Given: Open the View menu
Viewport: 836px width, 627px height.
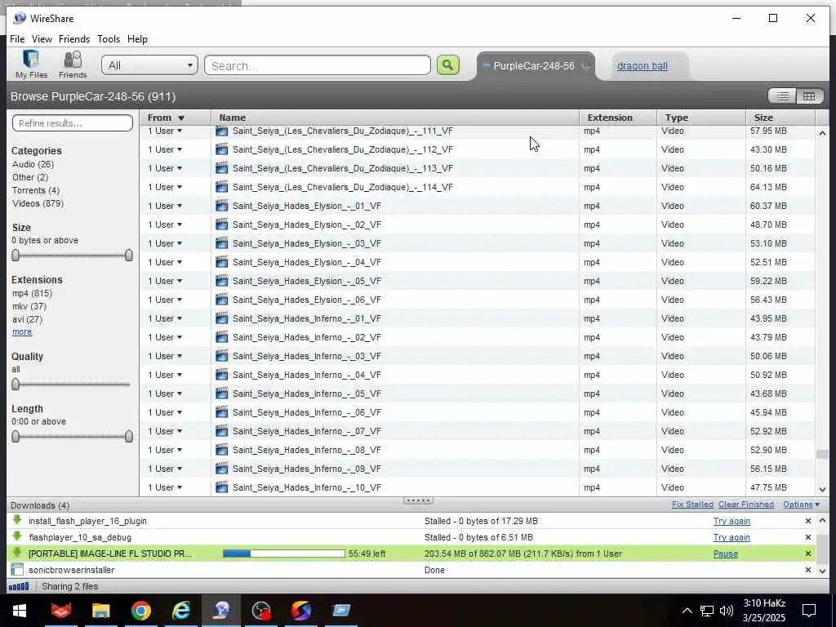Looking at the screenshot, I should coord(42,39).
